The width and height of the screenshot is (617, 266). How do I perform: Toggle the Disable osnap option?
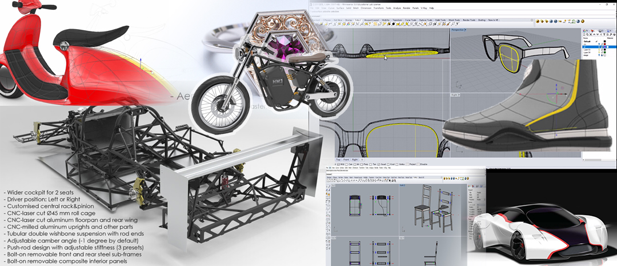point(418,164)
